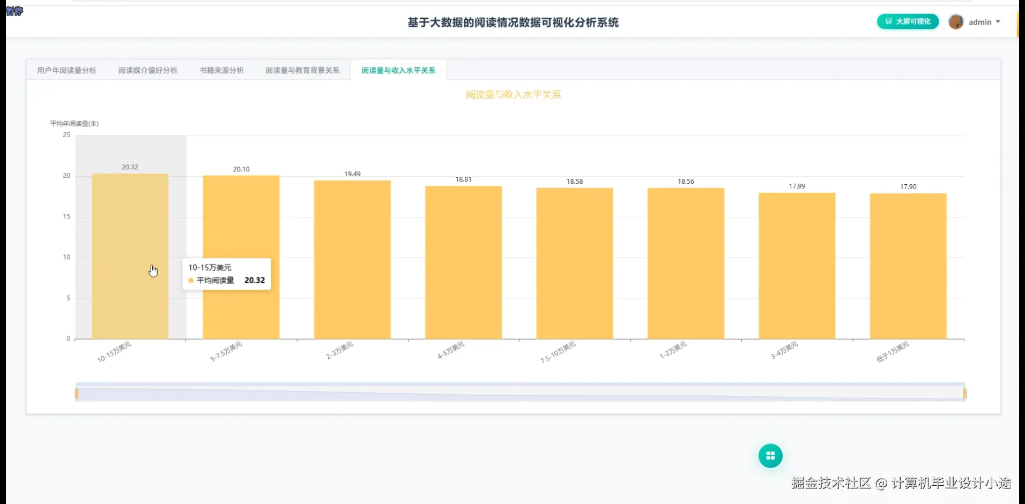Image resolution: width=1025 pixels, height=504 pixels.
Task: Switch to 阅读量与教育背景关系 tab
Action: 302,70
